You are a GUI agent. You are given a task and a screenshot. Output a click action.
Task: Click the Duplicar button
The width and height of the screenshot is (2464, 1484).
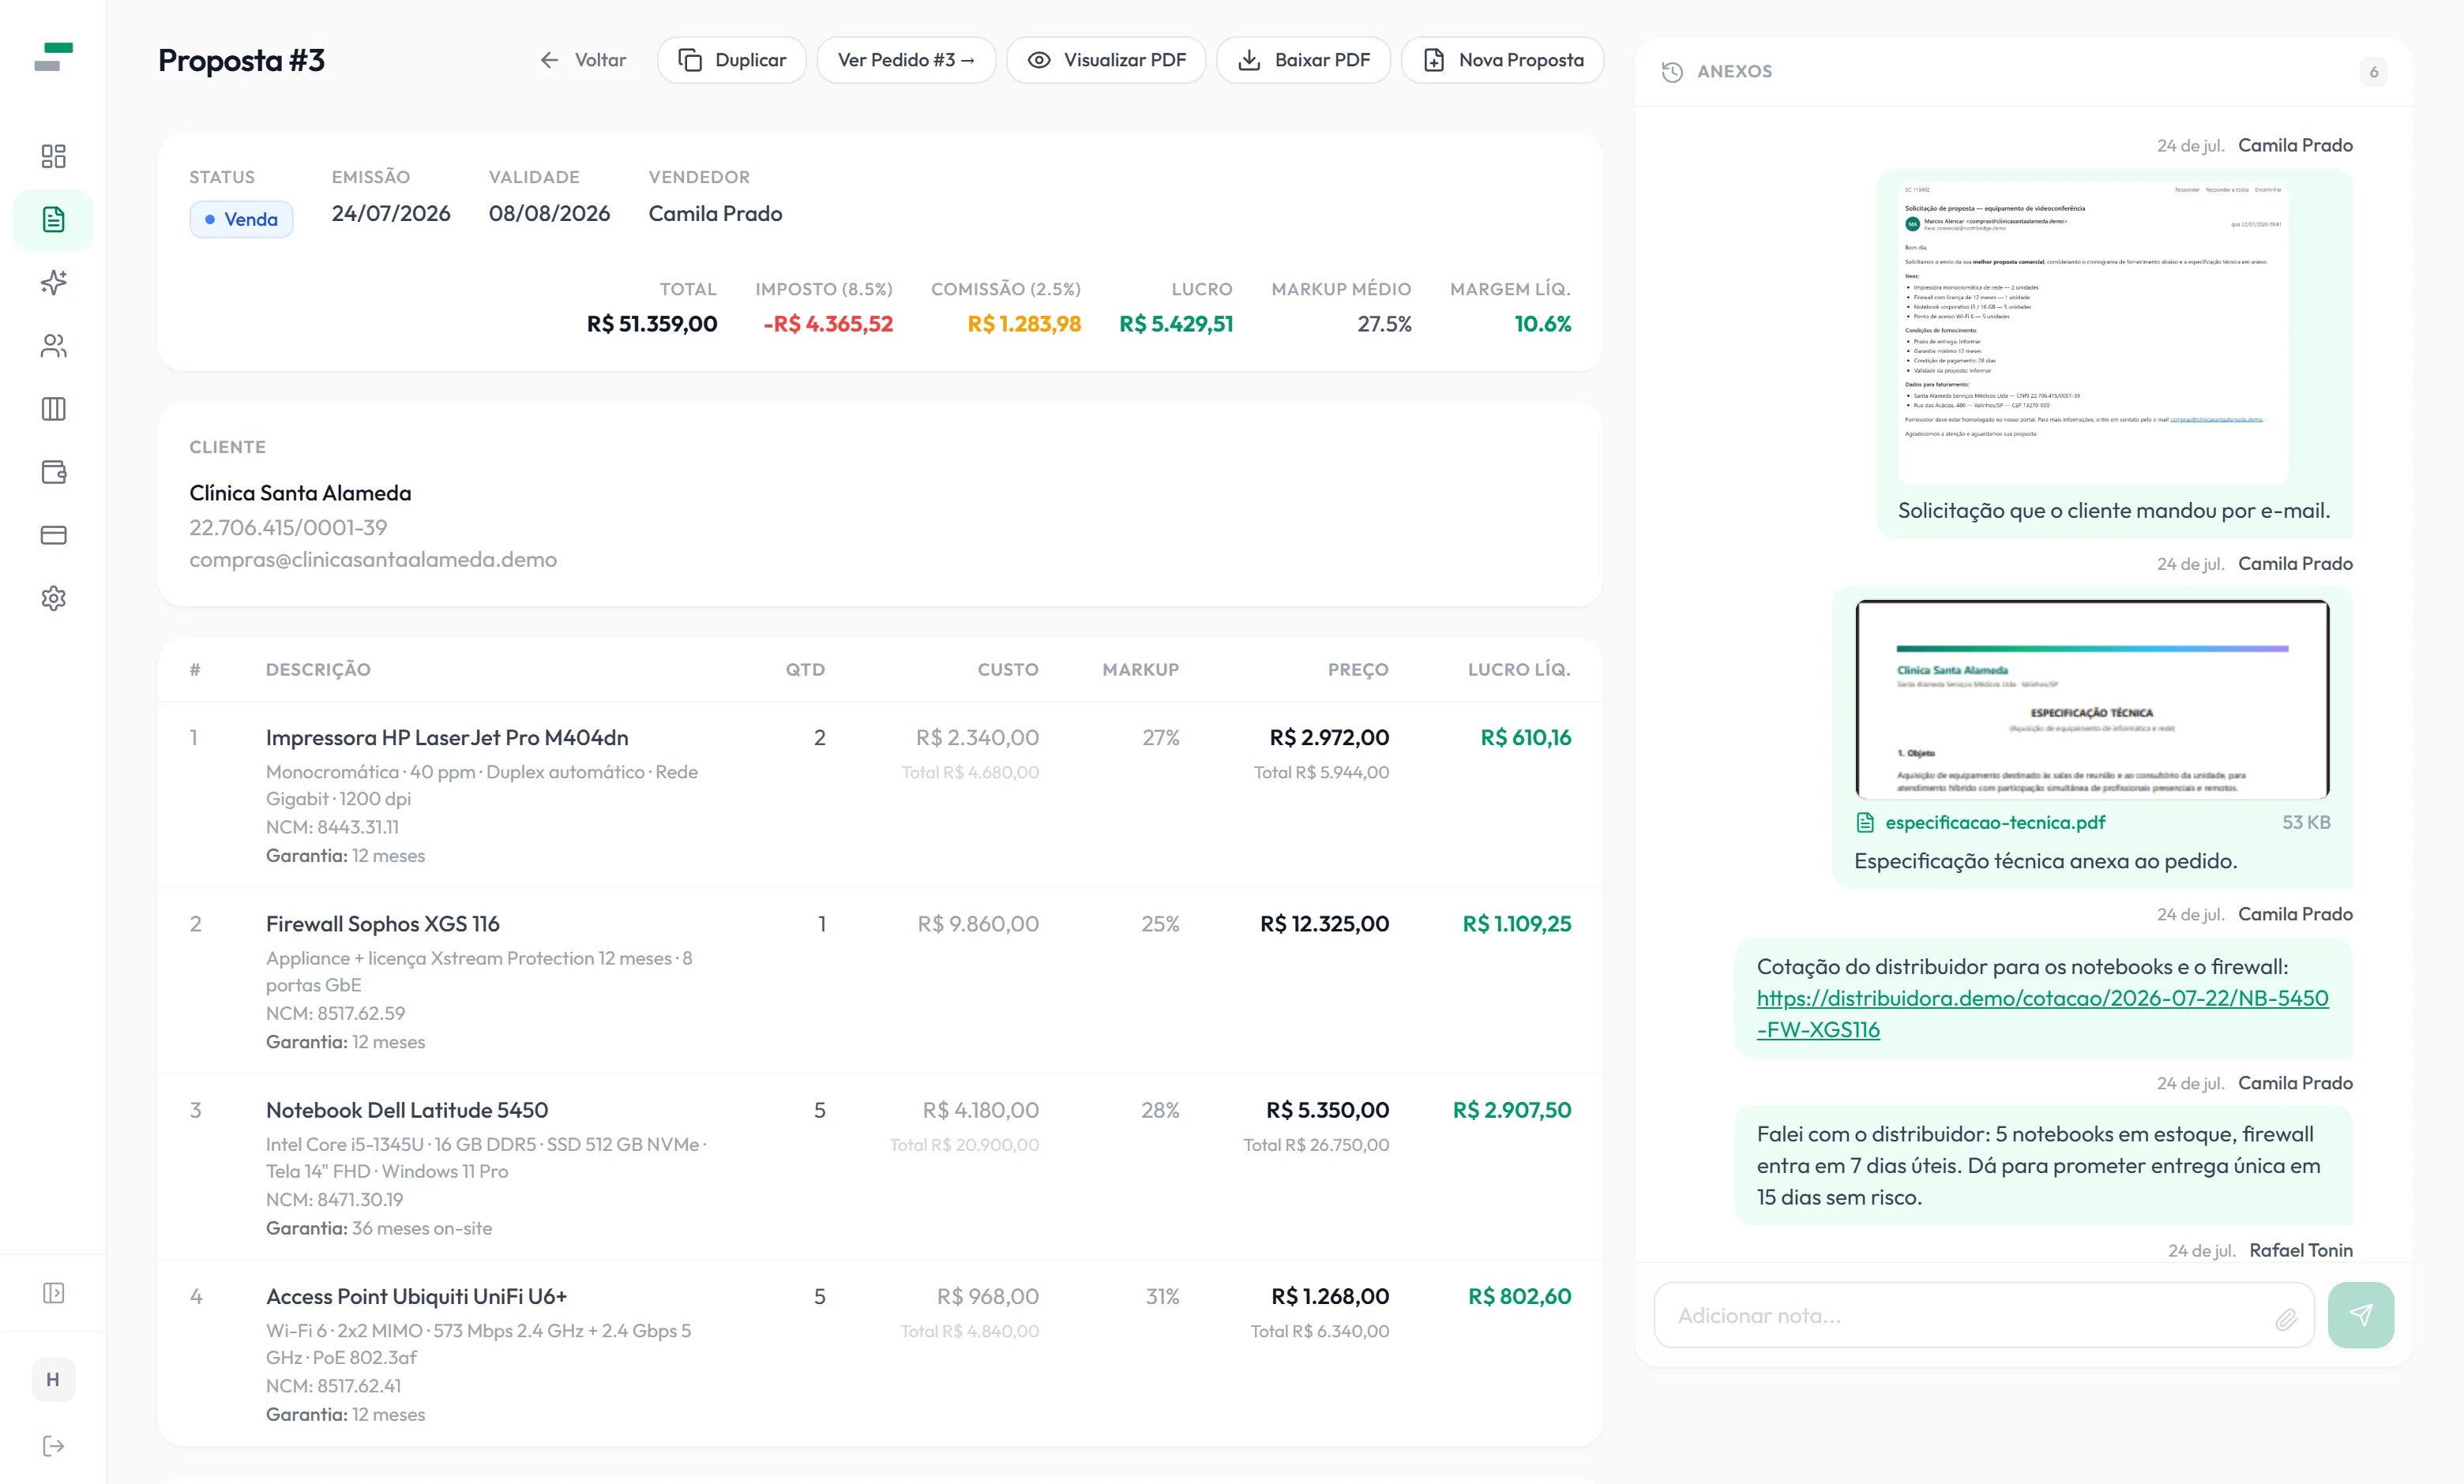(732, 60)
